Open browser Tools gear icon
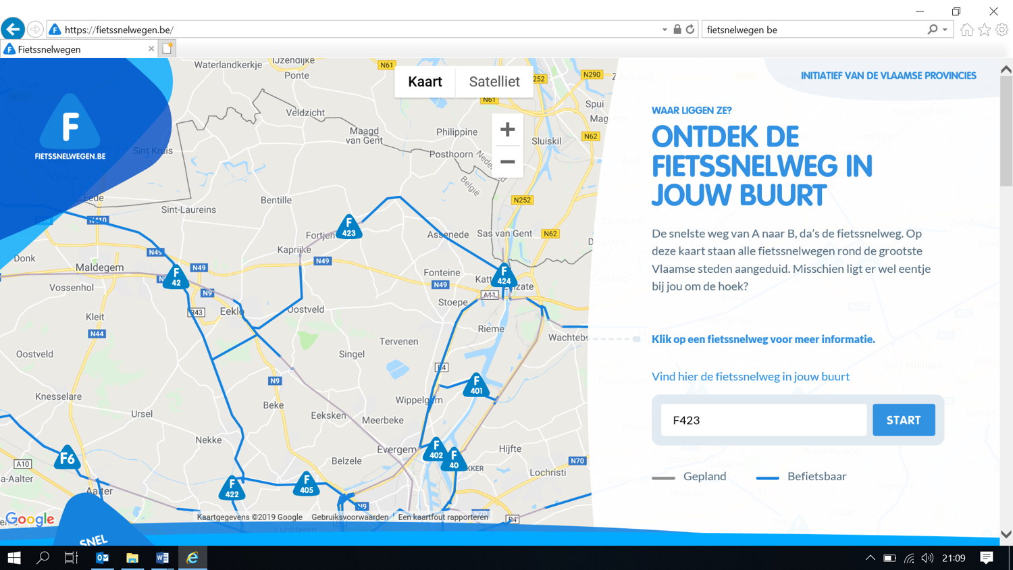Screen dimensions: 1013x570 (1002, 30)
